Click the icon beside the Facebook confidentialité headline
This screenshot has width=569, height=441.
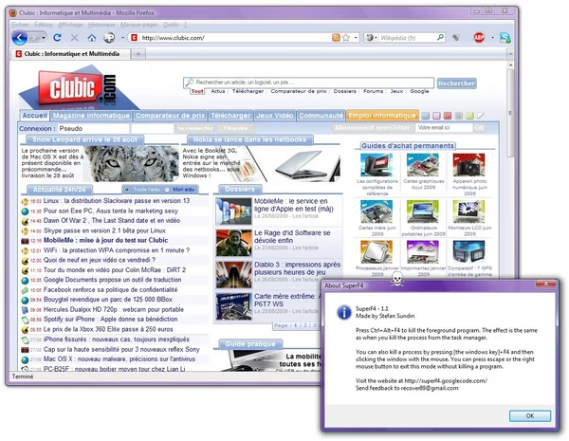(25, 290)
